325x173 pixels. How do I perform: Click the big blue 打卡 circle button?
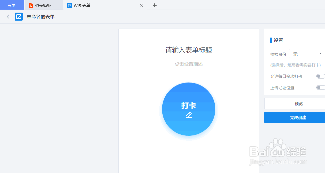[x=189, y=109]
